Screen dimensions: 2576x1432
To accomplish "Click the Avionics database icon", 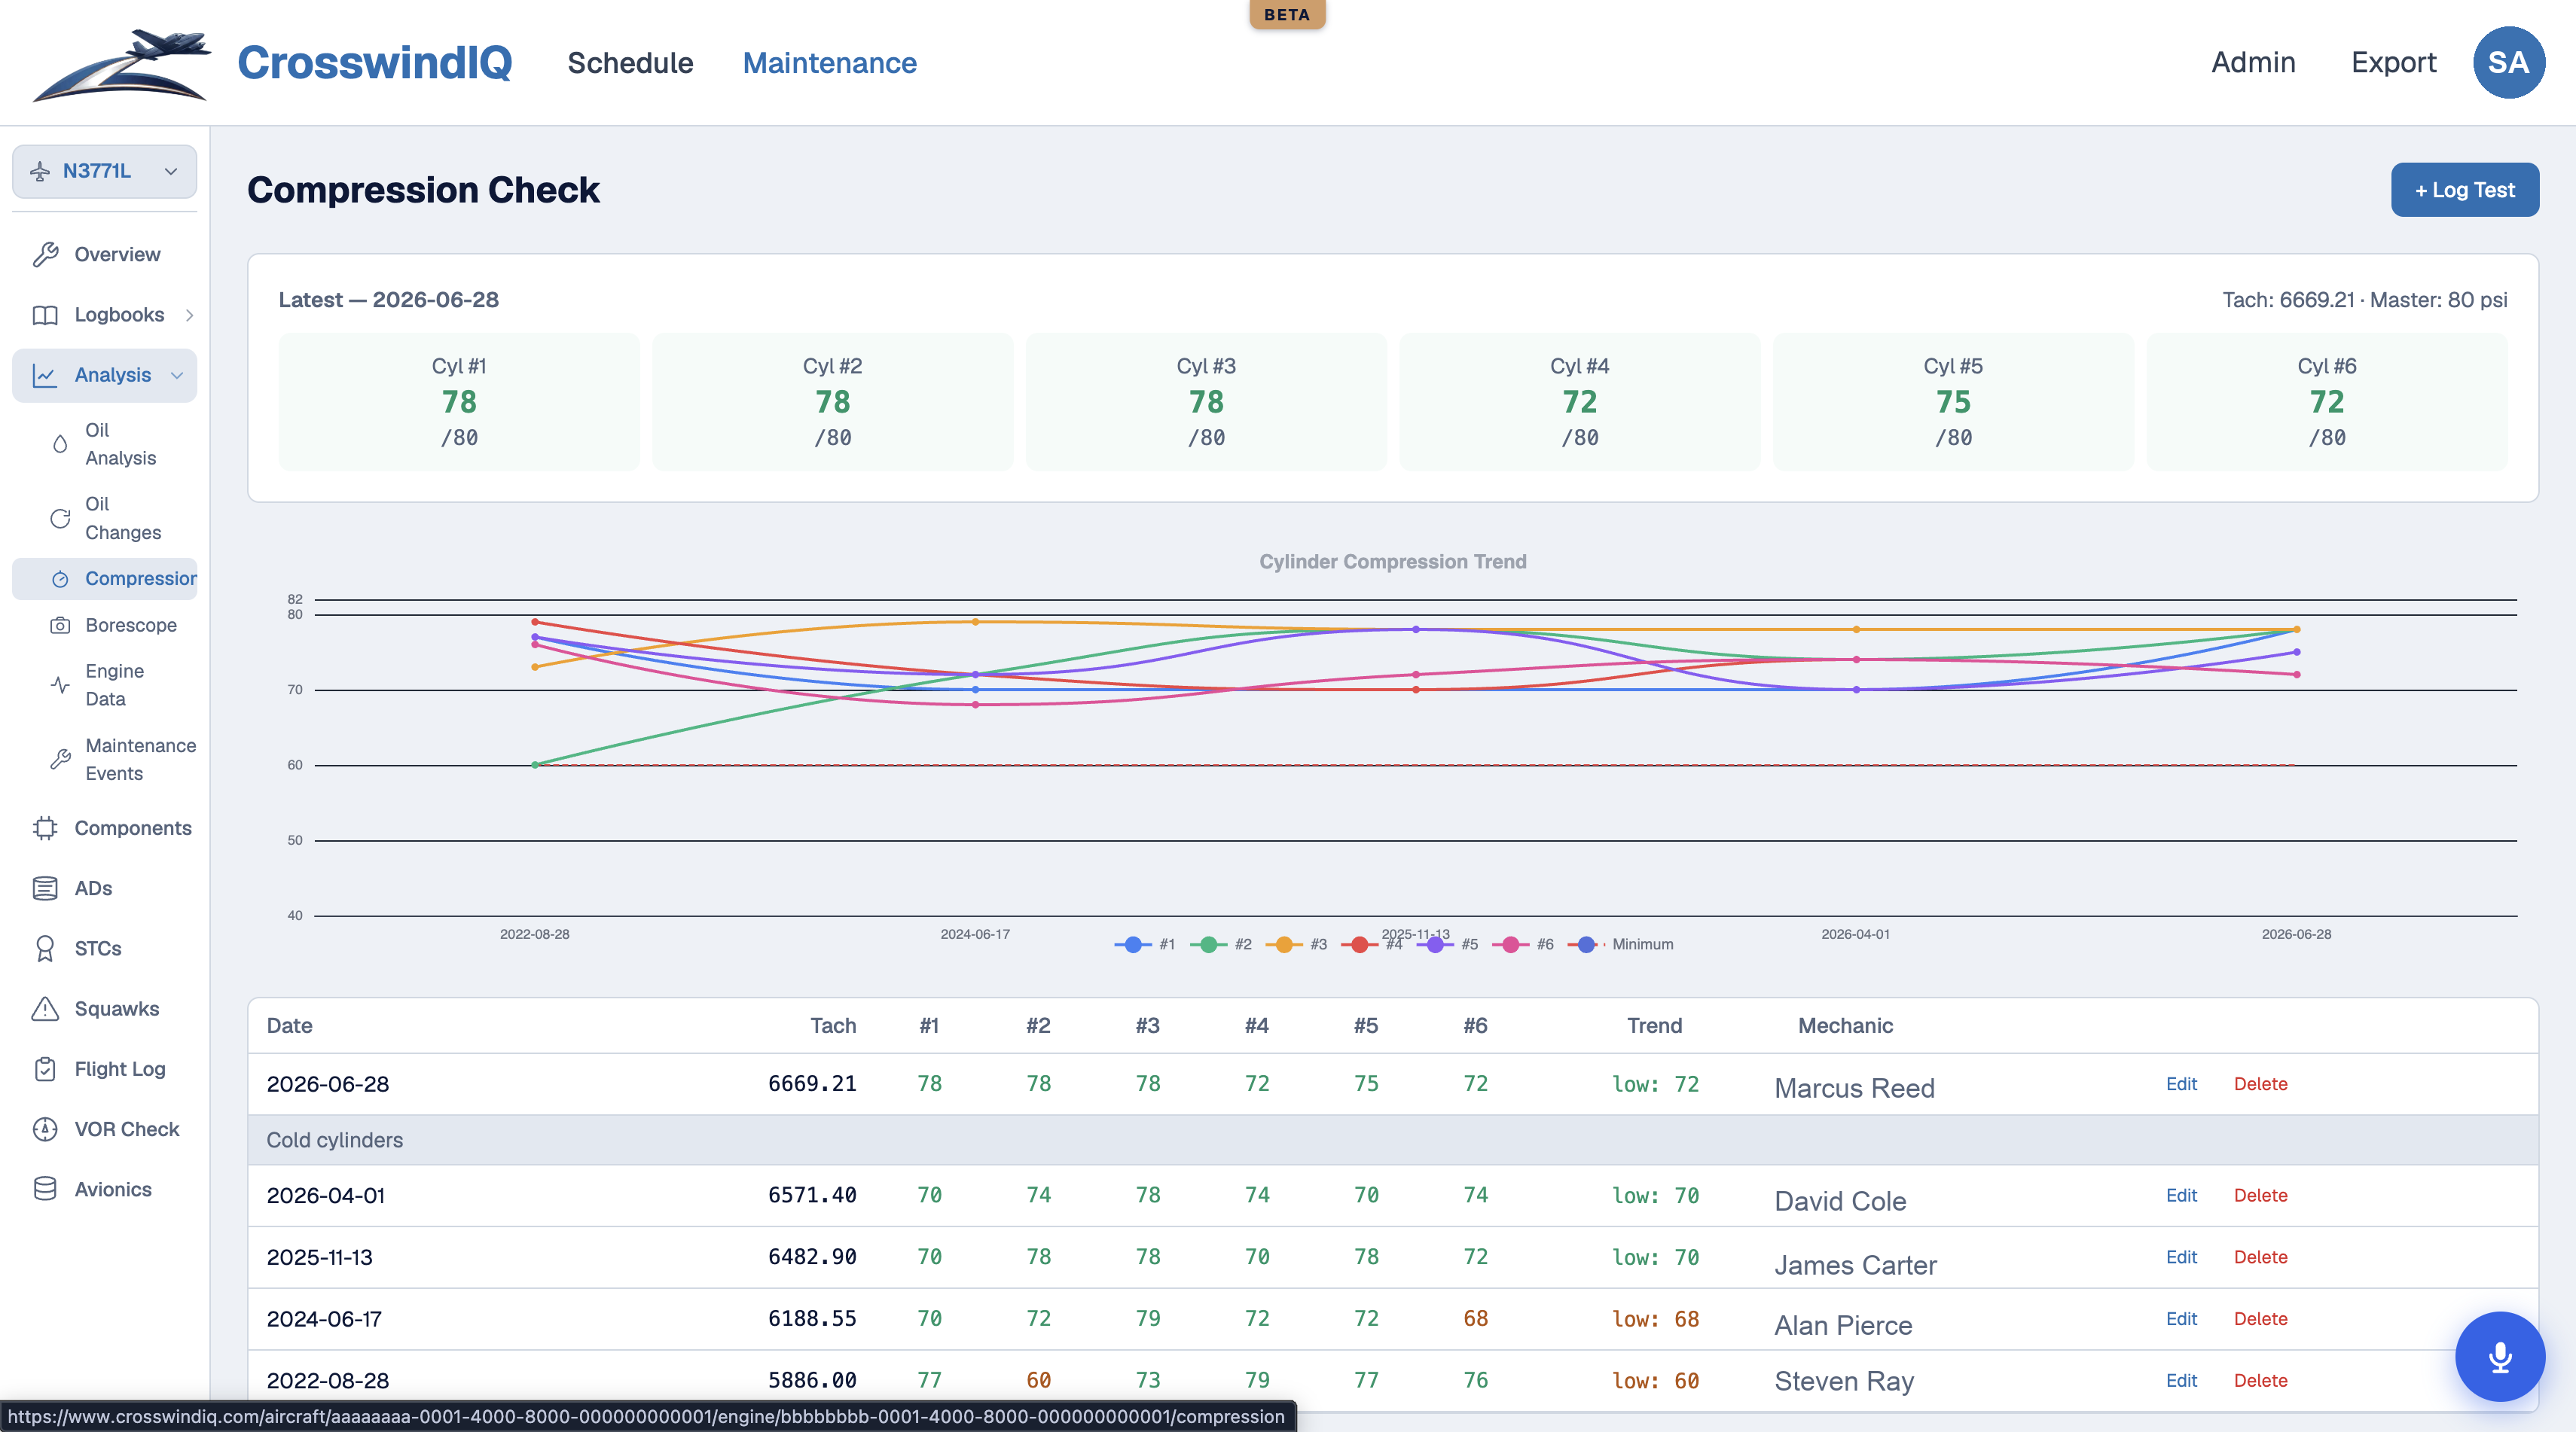I will pyautogui.click(x=45, y=1188).
